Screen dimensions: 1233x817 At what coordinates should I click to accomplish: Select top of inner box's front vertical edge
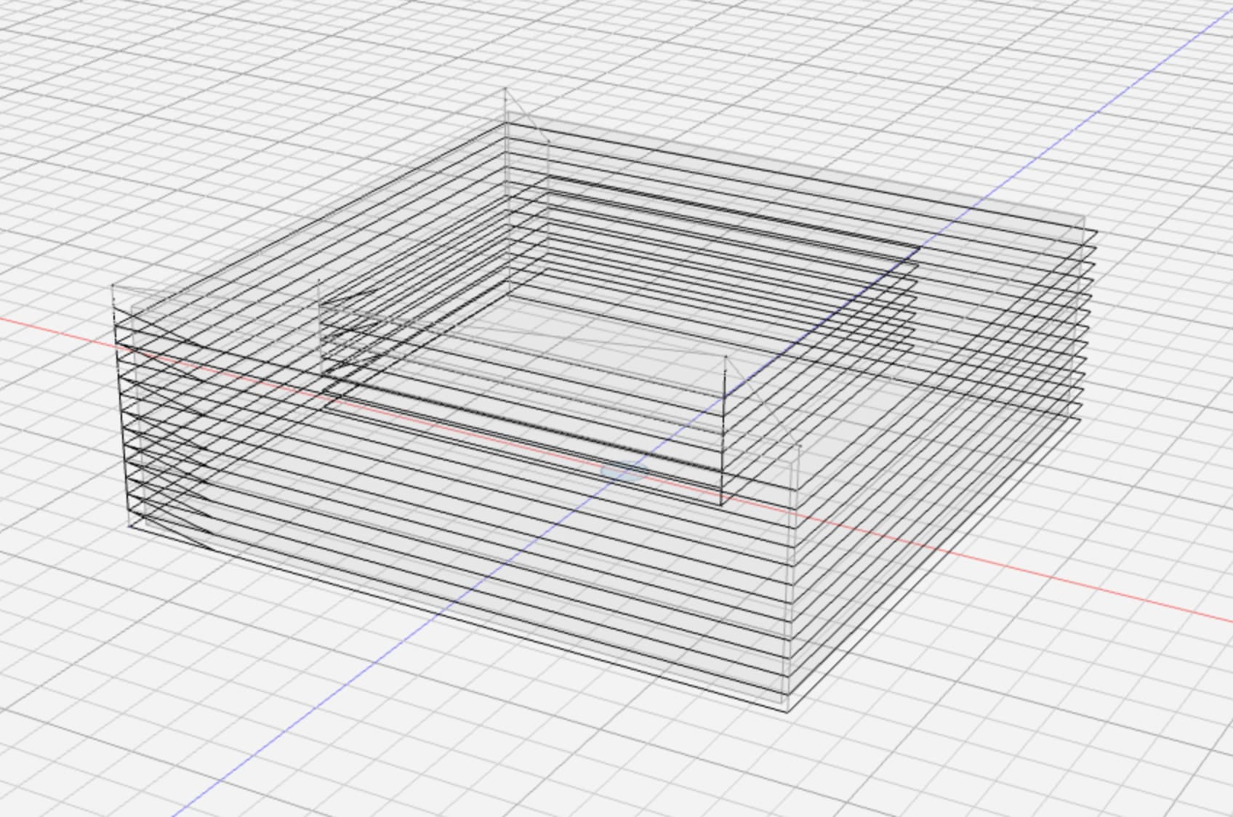725,357
